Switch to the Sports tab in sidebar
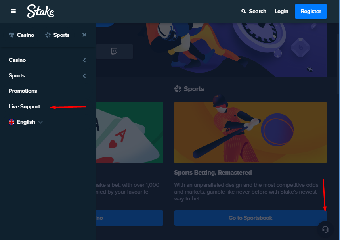340x240 pixels. point(57,35)
